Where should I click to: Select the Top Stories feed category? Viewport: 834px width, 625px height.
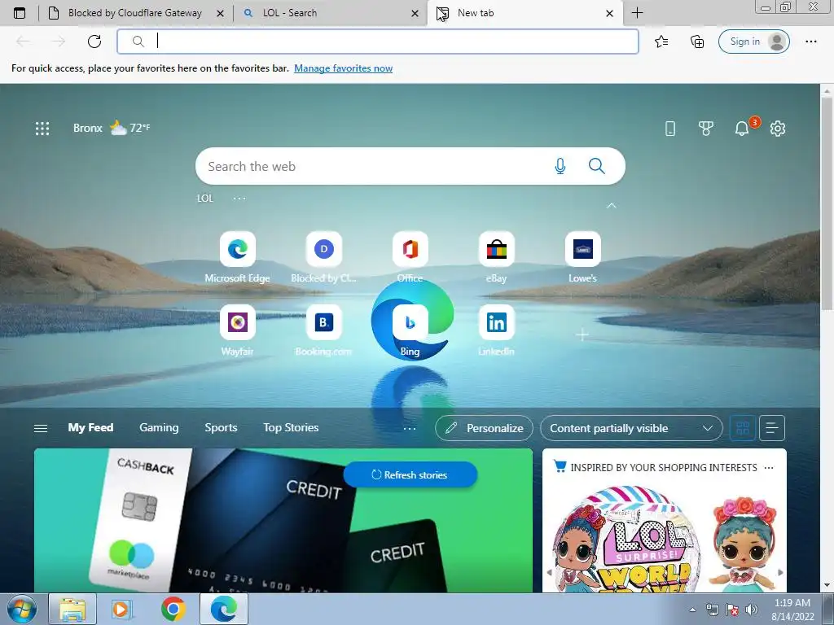(291, 427)
